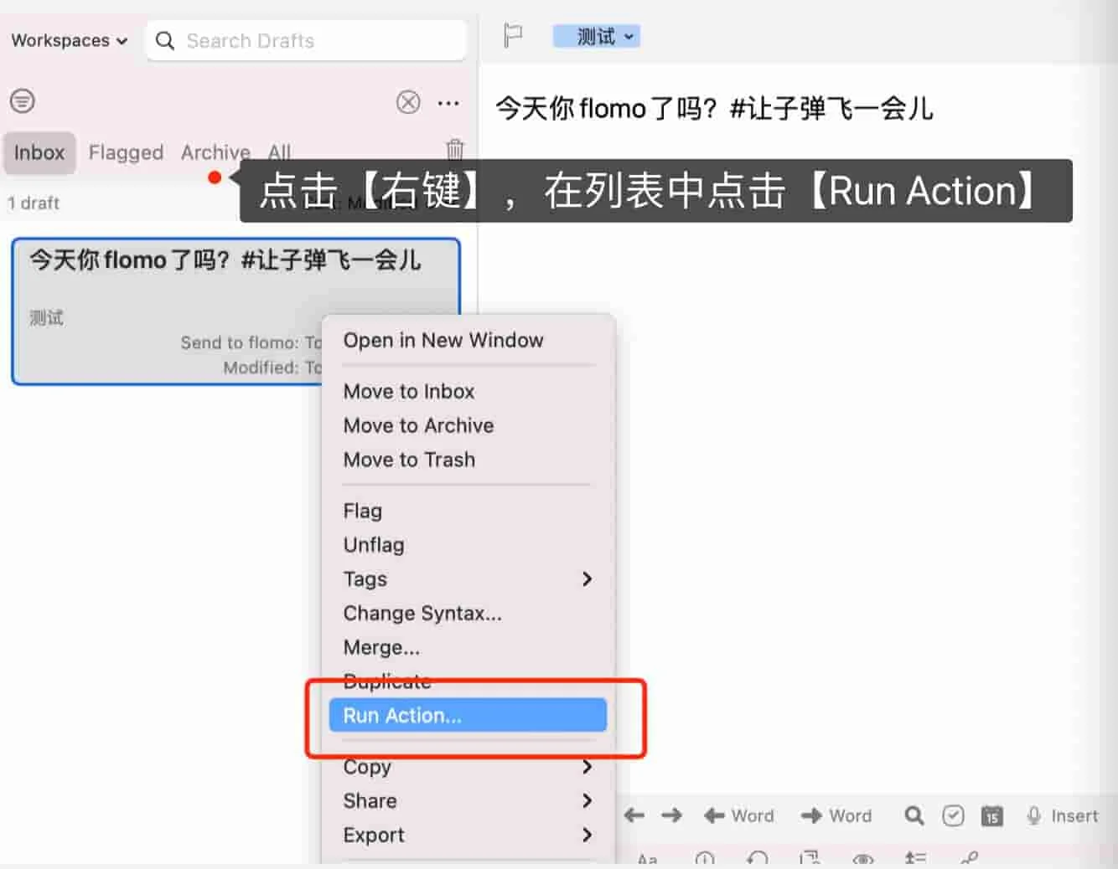1118x869 pixels.
Task: Open the draft list filter icon
Action: (x=23, y=101)
